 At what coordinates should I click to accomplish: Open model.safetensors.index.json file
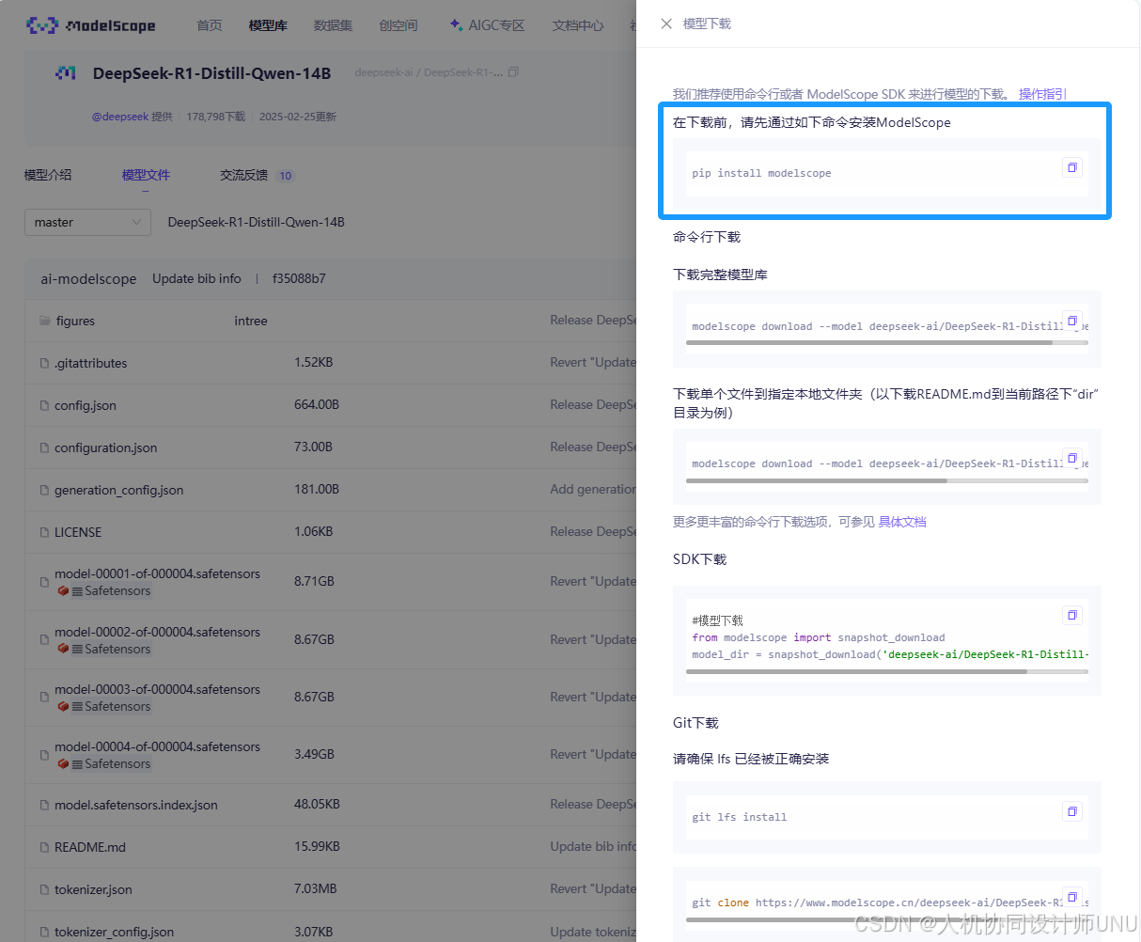136,805
